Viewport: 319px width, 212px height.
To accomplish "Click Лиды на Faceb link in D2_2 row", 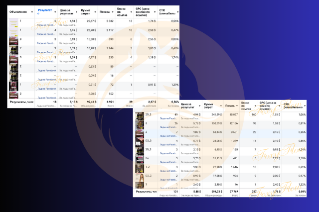I will [x=168, y=180].
